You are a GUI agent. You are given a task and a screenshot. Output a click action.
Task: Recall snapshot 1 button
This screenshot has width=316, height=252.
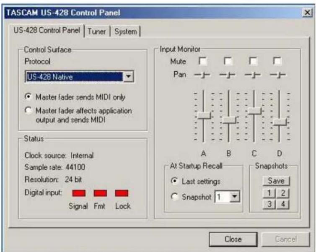click(x=269, y=193)
